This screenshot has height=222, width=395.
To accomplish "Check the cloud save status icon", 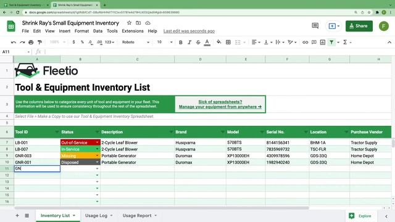I will (x=148, y=23).
